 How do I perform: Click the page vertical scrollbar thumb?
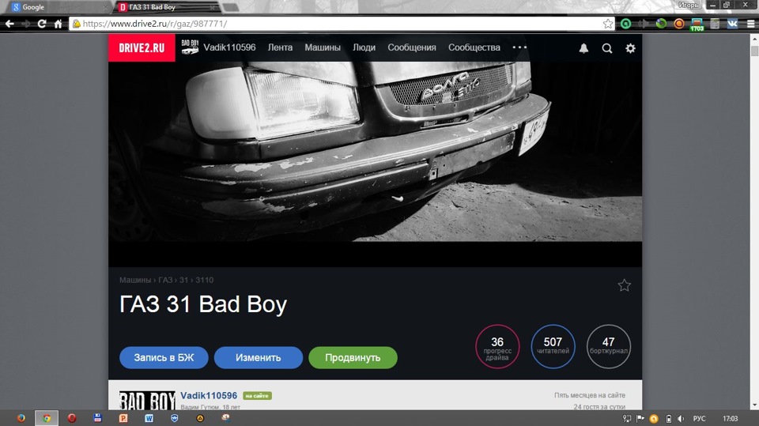click(754, 51)
